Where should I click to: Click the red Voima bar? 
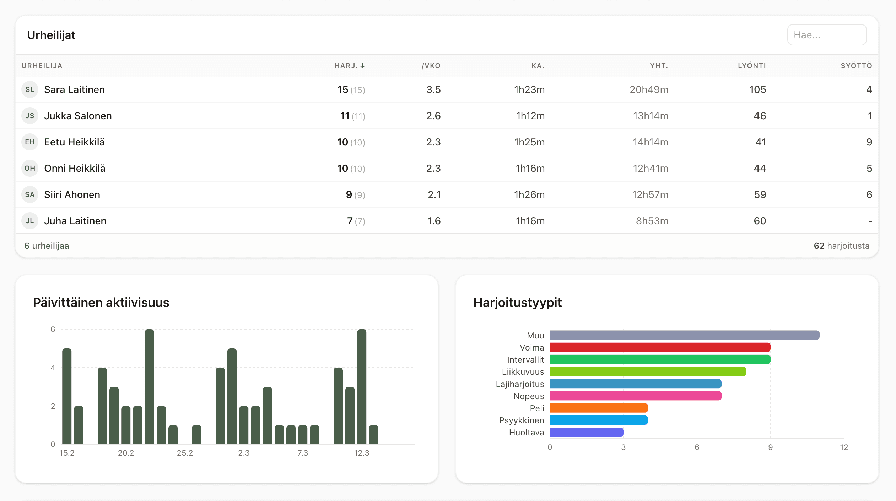click(660, 347)
